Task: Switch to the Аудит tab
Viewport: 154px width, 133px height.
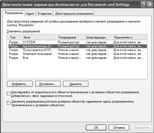Action: tap(30, 14)
